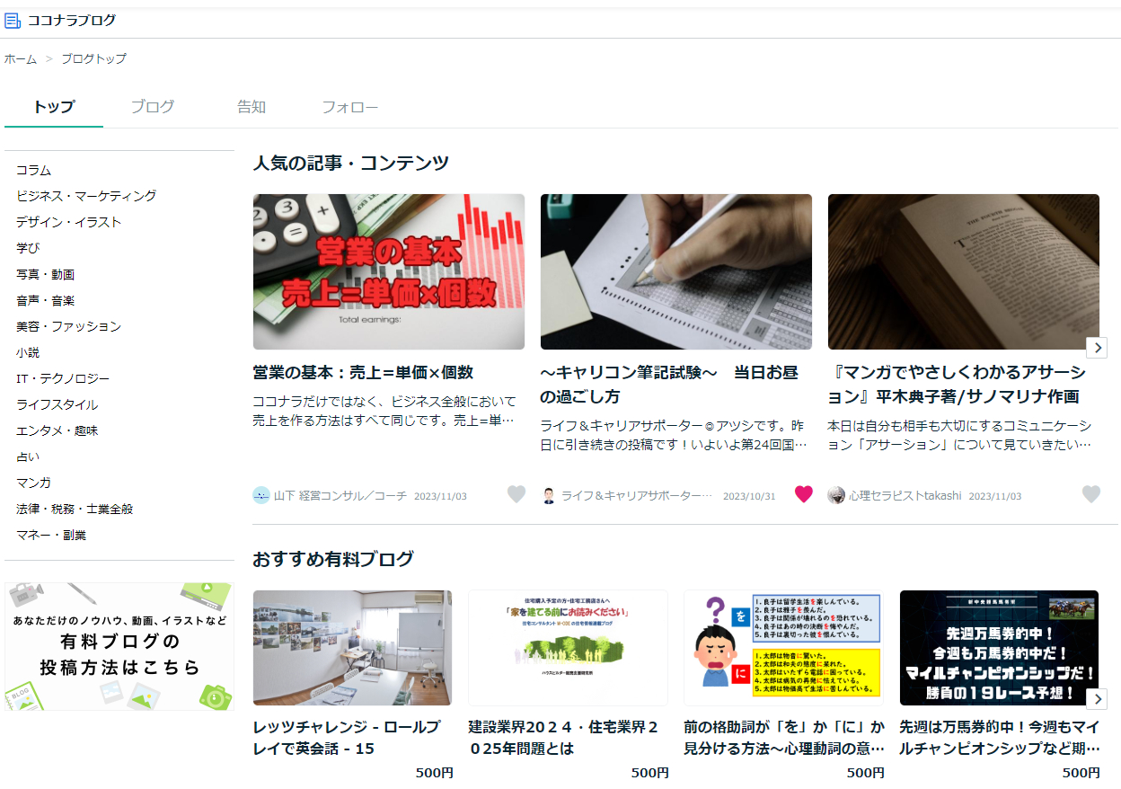Click the ココナラブログ logo icon

pos(13,20)
